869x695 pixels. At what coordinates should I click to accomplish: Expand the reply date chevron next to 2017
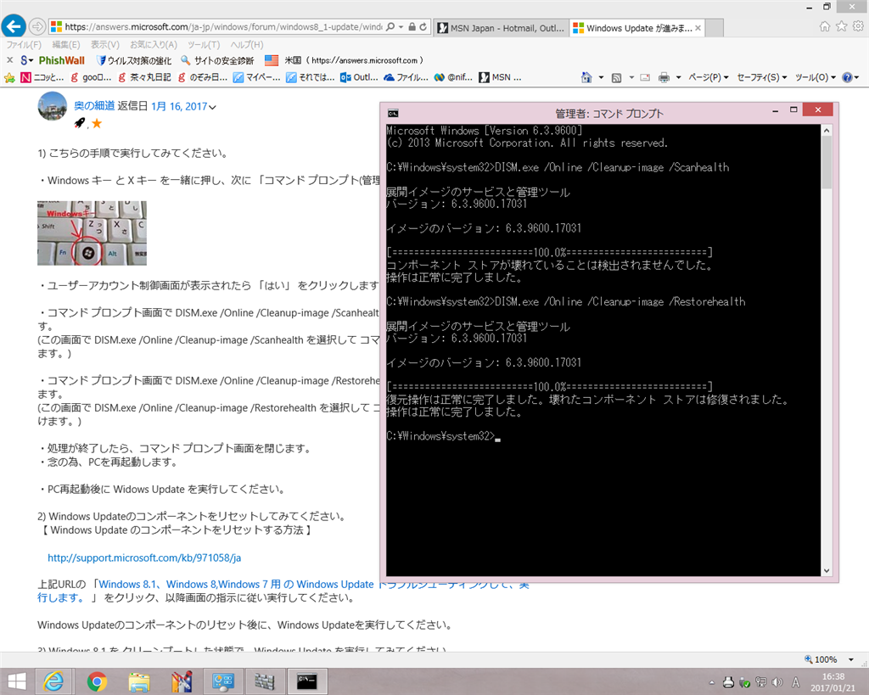tap(212, 107)
